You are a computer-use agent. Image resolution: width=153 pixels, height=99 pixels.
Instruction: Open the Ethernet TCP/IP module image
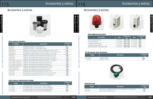[x=117, y=21]
